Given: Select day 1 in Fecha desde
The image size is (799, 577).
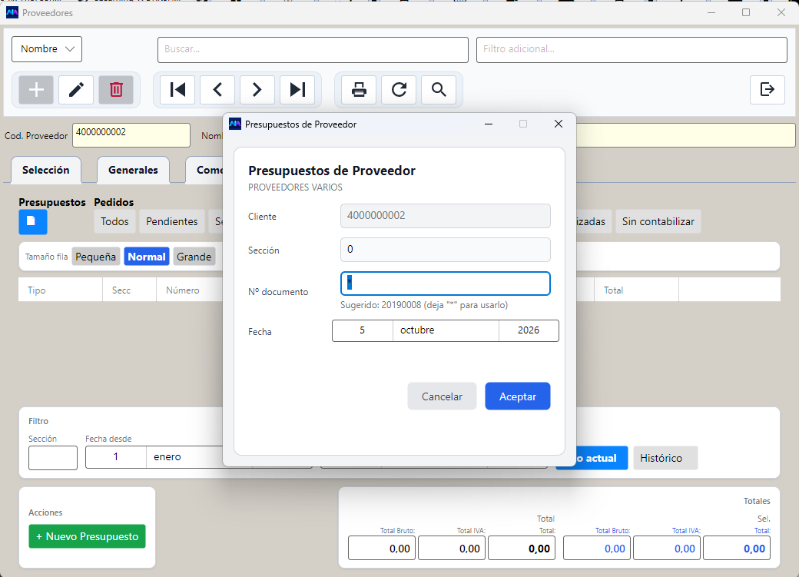Looking at the screenshot, I should [116, 456].
